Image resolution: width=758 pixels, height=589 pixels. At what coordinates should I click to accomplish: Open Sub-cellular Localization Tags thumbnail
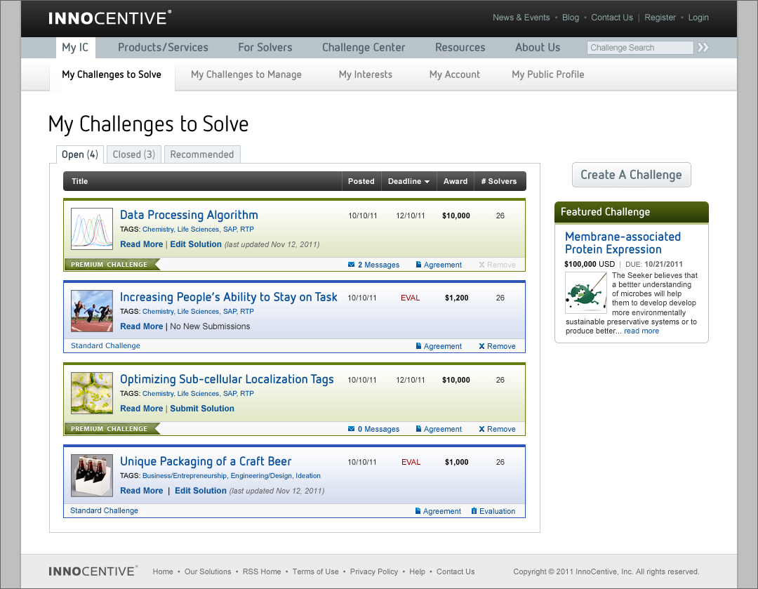92,393
